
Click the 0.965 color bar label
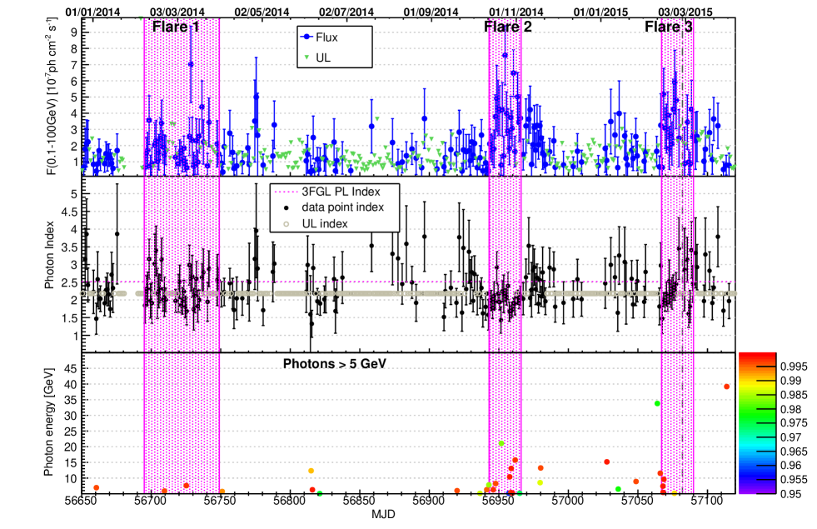tap(794, 452)
